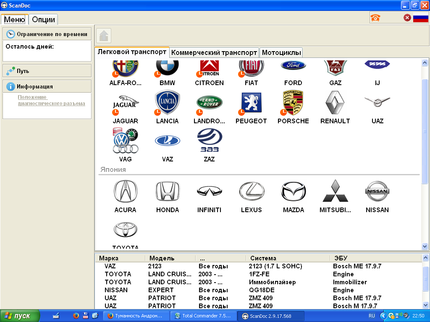Select UAZ Patriot Bosch ME 17.9.7 row

258,298
